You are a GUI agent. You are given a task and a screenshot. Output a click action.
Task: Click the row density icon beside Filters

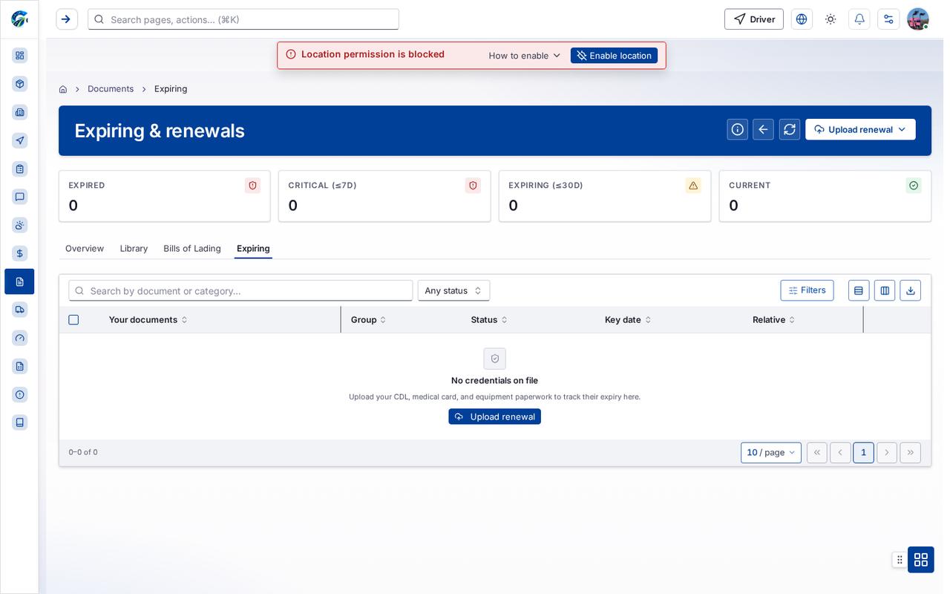[859, 290]
